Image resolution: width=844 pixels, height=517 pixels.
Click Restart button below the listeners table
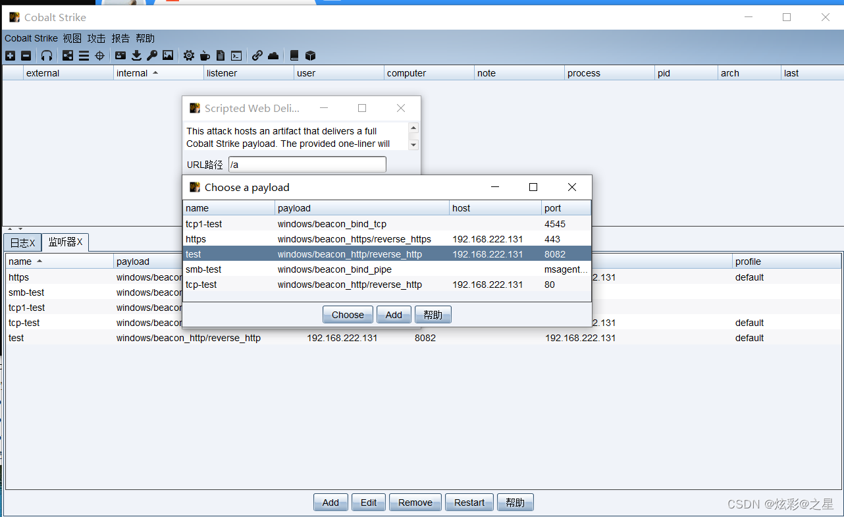click(x=469, y=503)
